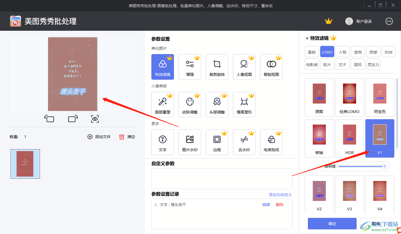This screenshot has height=234, width=401.
Task: Open the 面部重塑 face reshape tool
Action: [163, 105]
